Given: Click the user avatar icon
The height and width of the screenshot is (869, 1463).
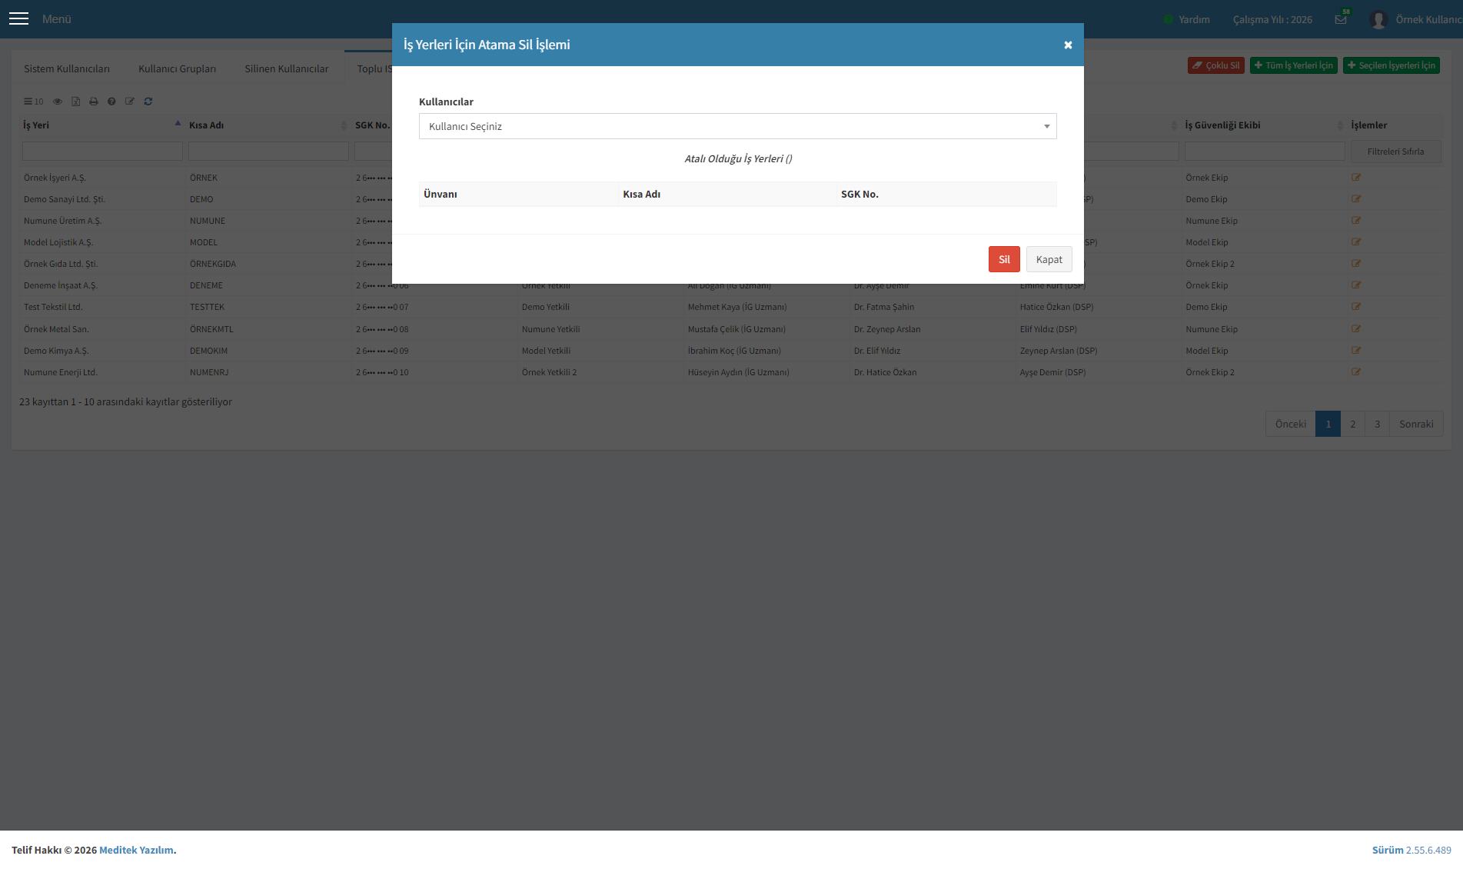Looking at the screenshot, I should 1378,19.
